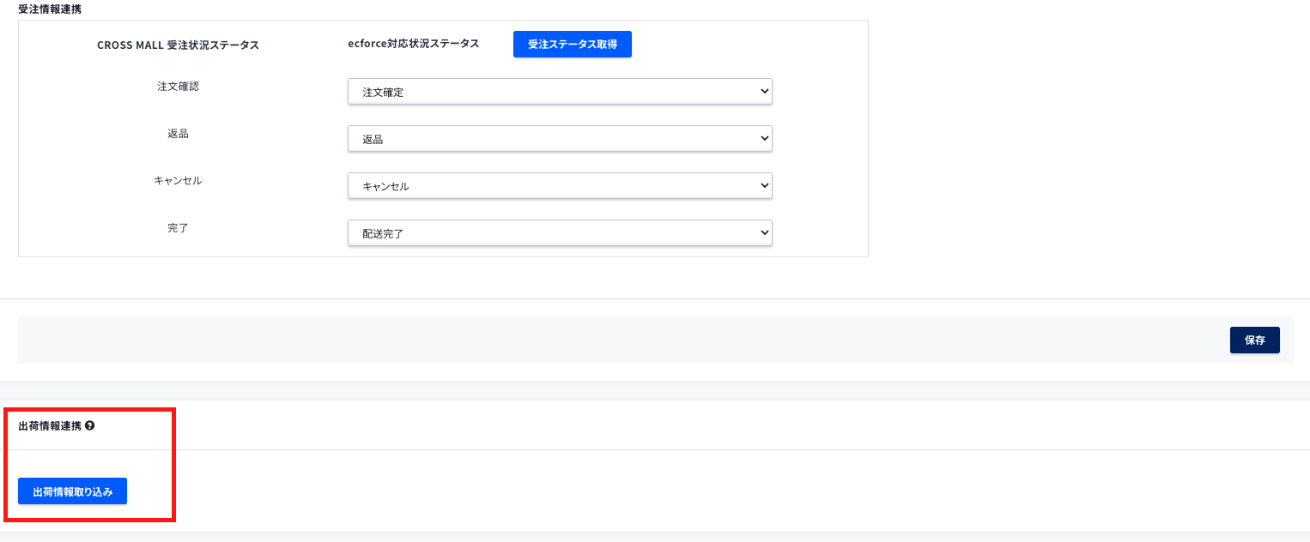Click the 注文確認 row label
This screenshot has width=1310, height=542.
click(x=178, y=86)
